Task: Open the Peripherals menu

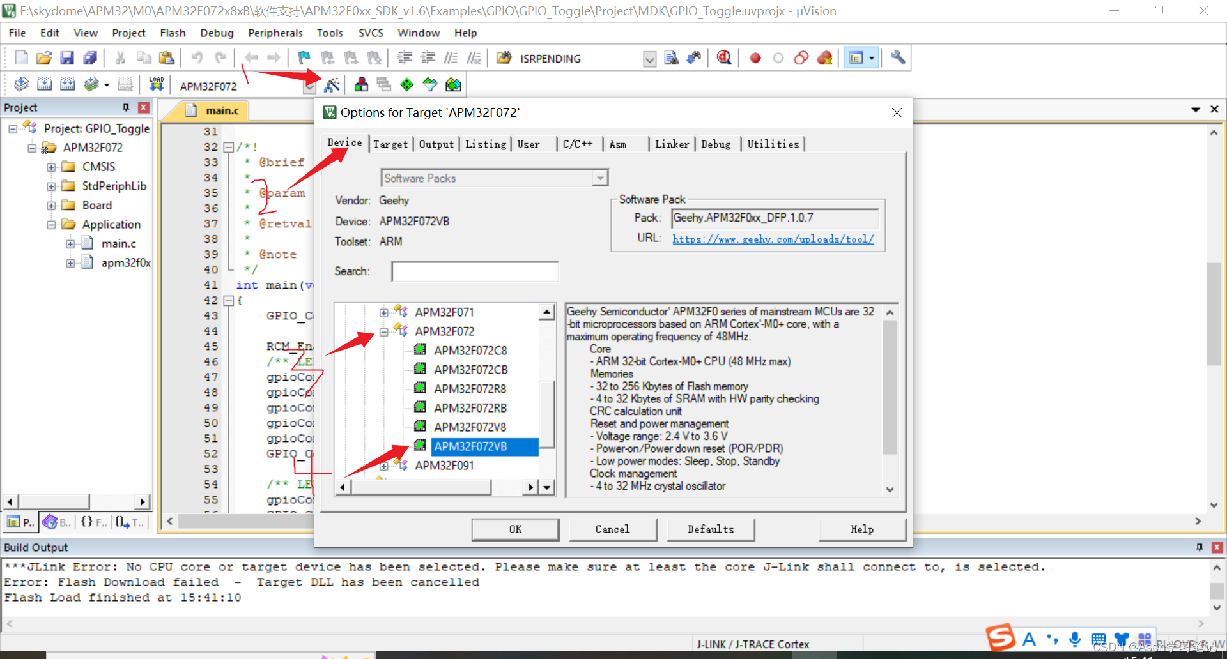Action: (275, 33)
